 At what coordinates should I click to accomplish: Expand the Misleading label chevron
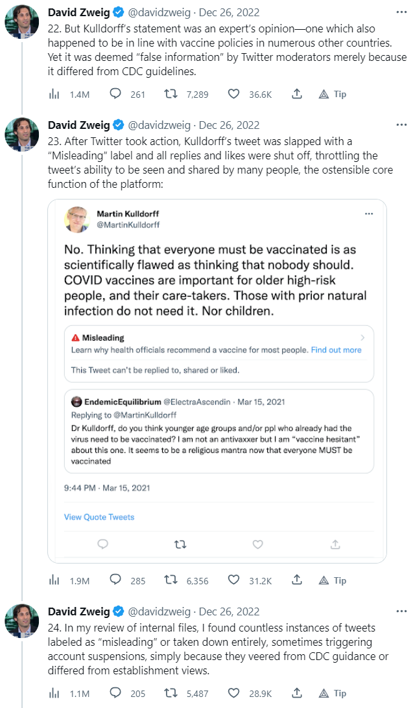point(362,337)
